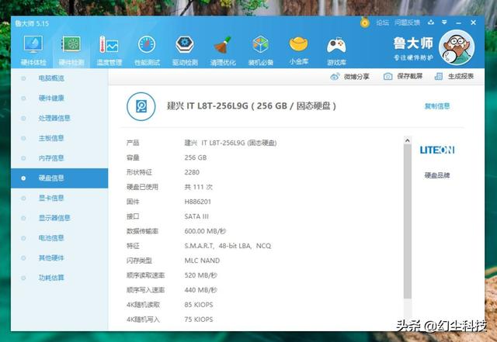Click the usage value 共 111 次

point(199,187)
